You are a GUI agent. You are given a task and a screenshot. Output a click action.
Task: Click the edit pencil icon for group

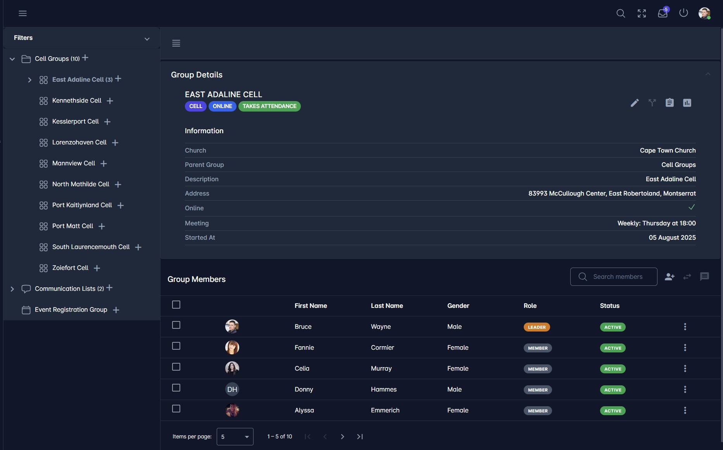click(635, 103)
